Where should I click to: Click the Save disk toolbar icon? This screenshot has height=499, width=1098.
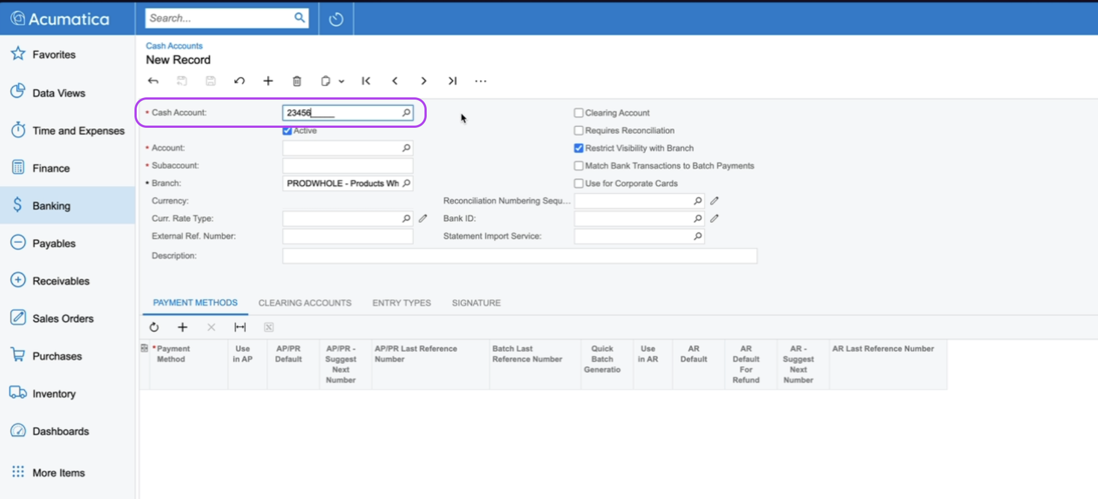[x=211, y=81]
